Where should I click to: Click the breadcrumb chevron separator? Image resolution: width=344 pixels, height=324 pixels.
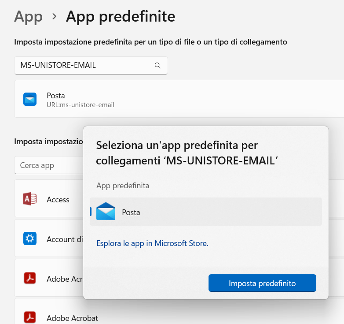(54, 16)
